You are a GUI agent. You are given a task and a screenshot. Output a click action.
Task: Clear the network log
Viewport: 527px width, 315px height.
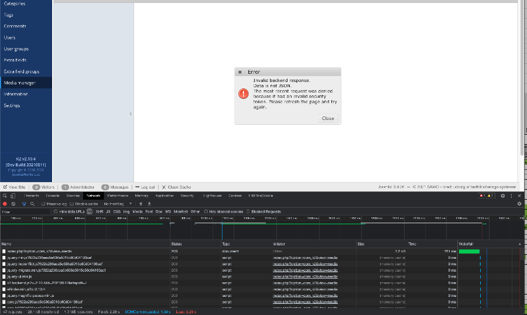(13, 204)
